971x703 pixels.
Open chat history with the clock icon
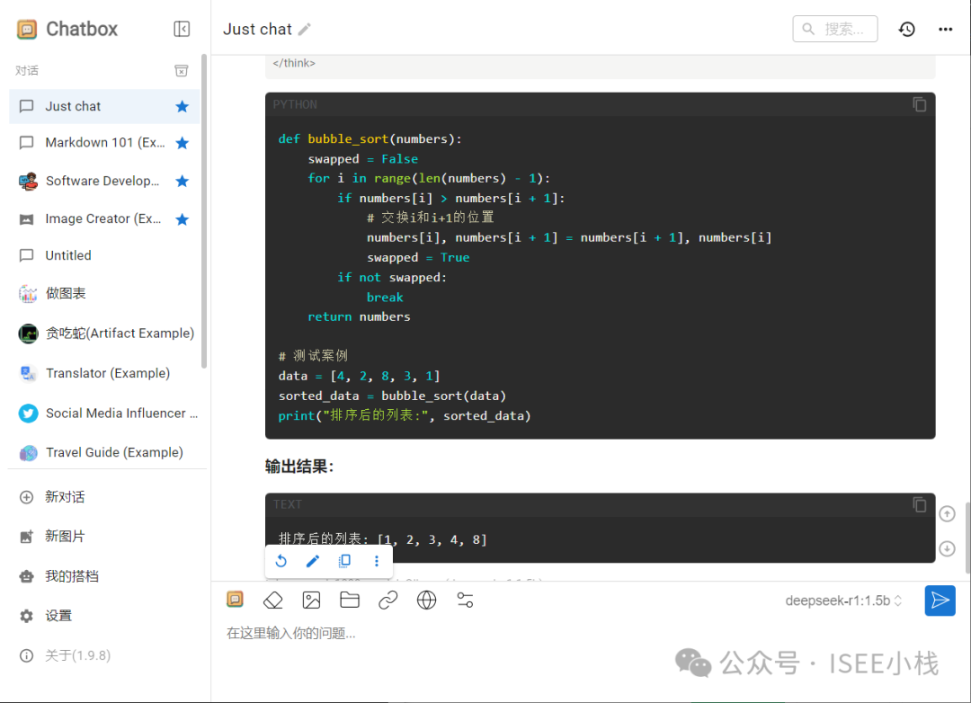906,29
